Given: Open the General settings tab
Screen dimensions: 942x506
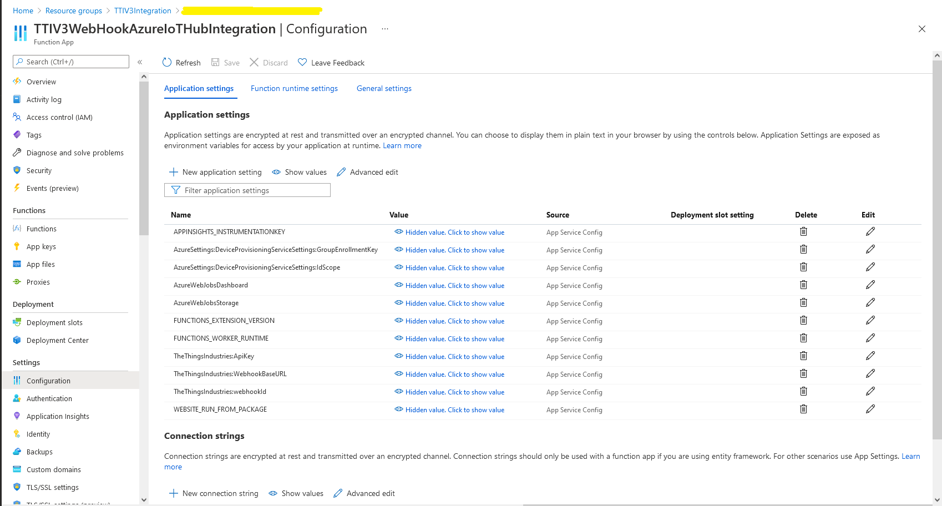Looking at the screenshot, I should (x=384, y=89).
